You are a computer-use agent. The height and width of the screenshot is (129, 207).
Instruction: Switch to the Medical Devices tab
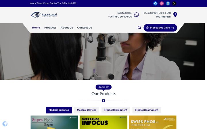pyautogui.click(x=87, y=110)
